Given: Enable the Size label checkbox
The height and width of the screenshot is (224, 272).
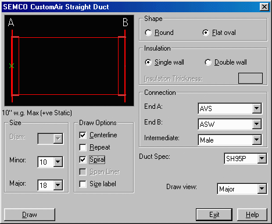Looking at the screenshot, I should (83, 184).
